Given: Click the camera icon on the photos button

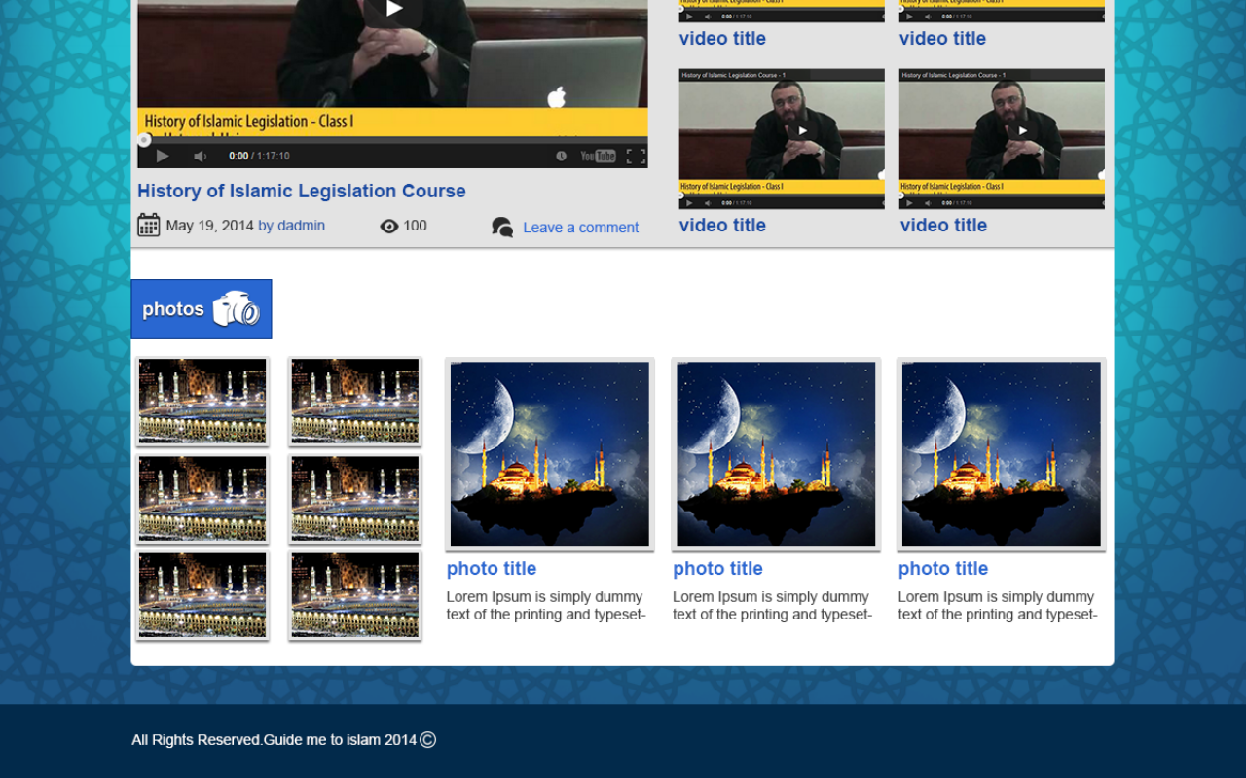Looking at the screenshot, I should pos(237,309).
